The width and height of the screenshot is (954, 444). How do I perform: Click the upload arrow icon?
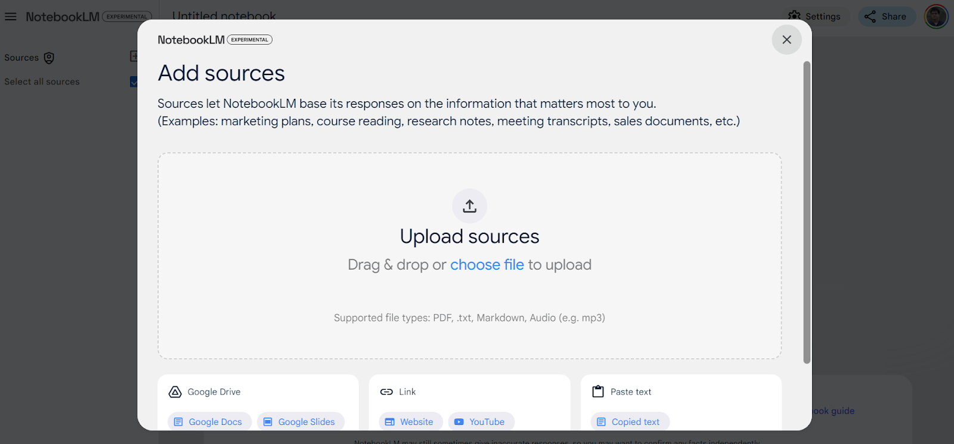coord(470,206)
